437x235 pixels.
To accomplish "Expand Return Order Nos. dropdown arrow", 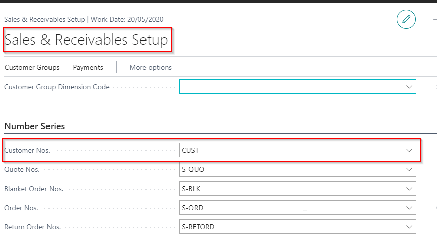I will coord(409,227).
